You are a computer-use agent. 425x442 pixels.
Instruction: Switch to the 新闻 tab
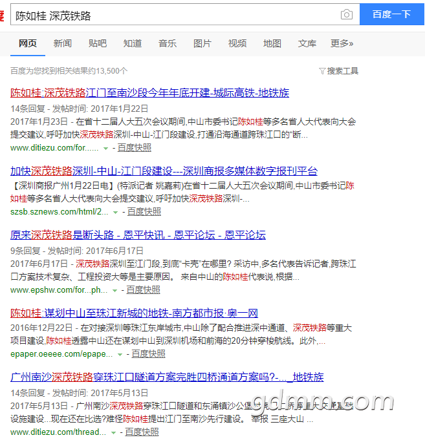click(63, 43)
